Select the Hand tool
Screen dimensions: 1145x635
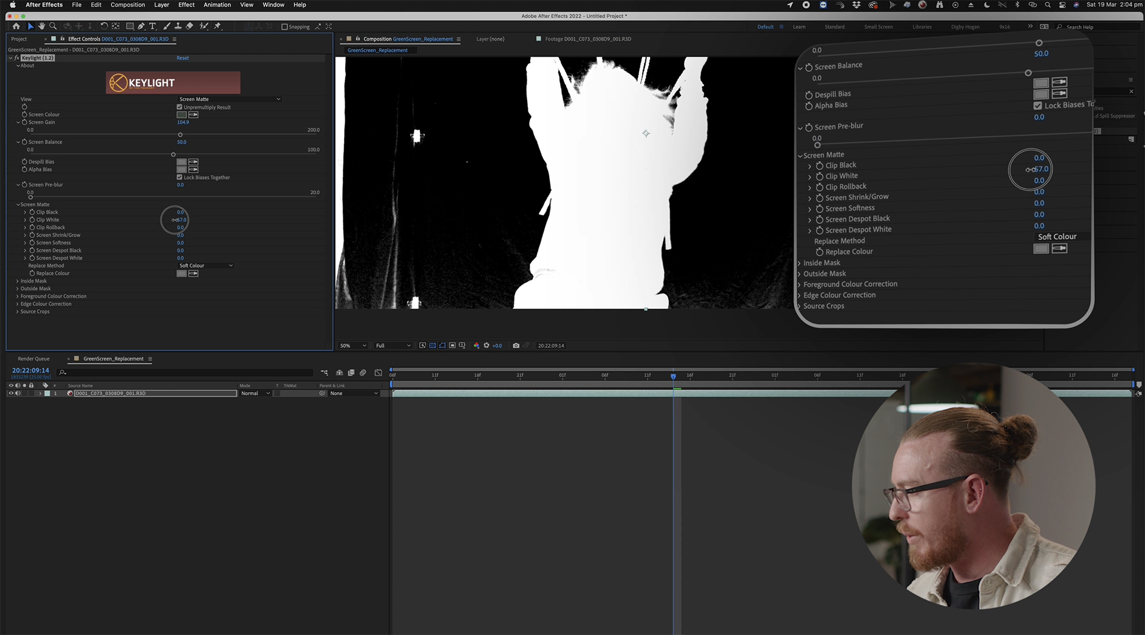[x=42, y=26]
